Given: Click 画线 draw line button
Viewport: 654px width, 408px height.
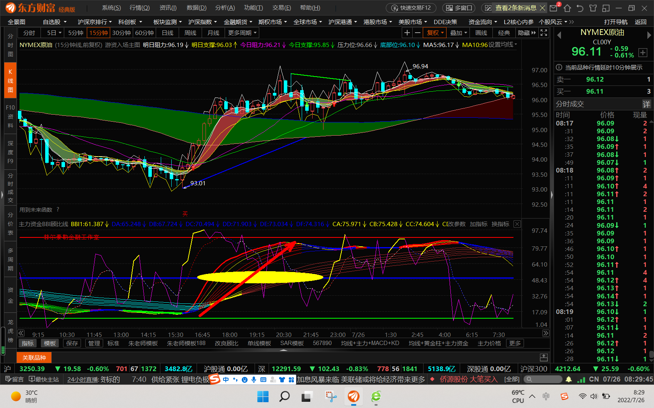Looking at the screenshot, I should coord(481,33).
